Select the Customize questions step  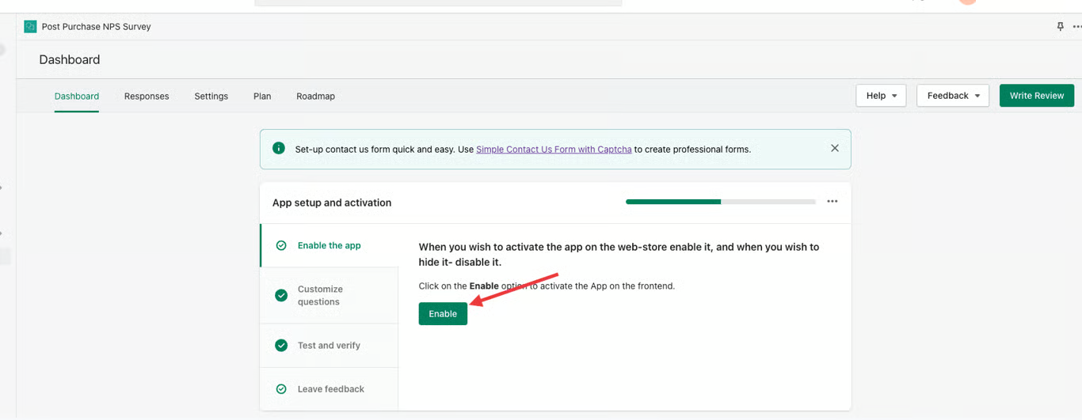pyautogui.click(x=329, y=295)
